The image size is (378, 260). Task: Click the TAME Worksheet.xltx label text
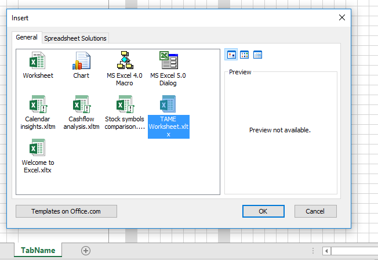tap(169, 127)
